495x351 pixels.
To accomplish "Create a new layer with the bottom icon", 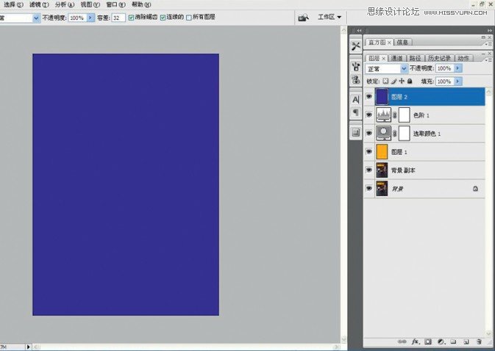I will 466,341.
